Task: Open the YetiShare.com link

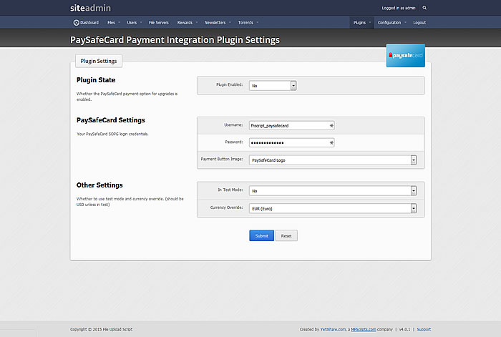Action: tap(333, 329)
